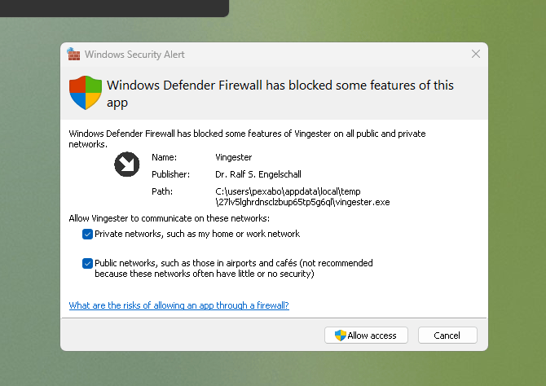Click the Allow Vingester to communicate text
The height and width of the screenshot is (386, 546).
(170, 218)
